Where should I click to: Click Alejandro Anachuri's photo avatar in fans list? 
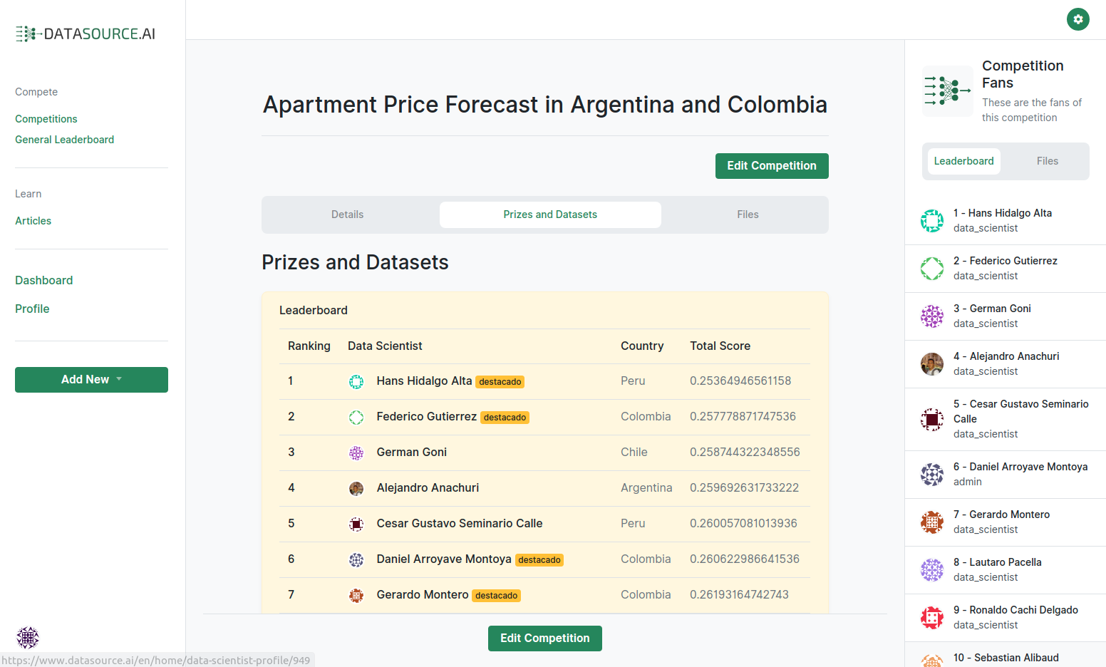click(931, 364)
